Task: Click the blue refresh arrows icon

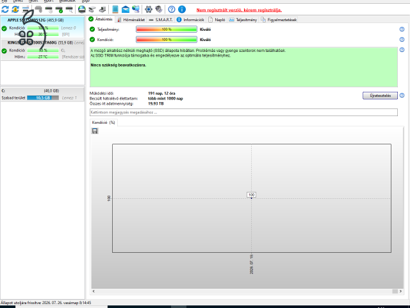Action: [x=5, y=10]
